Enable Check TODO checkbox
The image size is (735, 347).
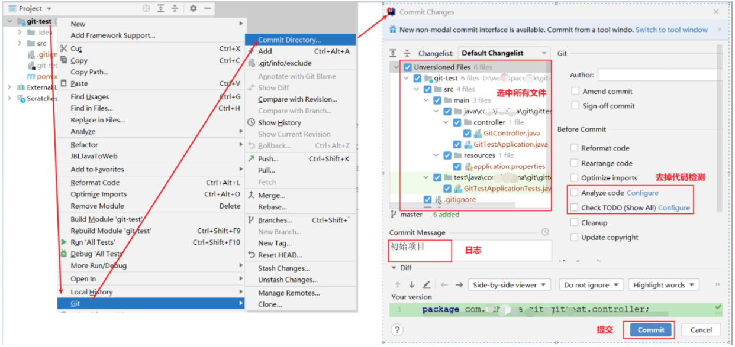(x=575, y=207)
